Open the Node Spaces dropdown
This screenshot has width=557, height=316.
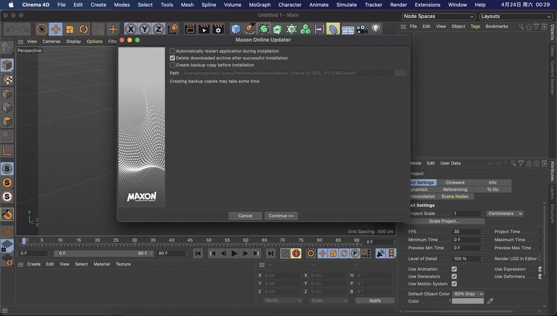[438, 17]
